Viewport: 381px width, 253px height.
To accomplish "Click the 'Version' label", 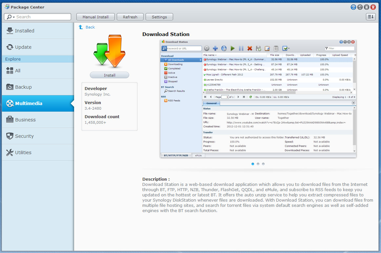I will 92,102.
